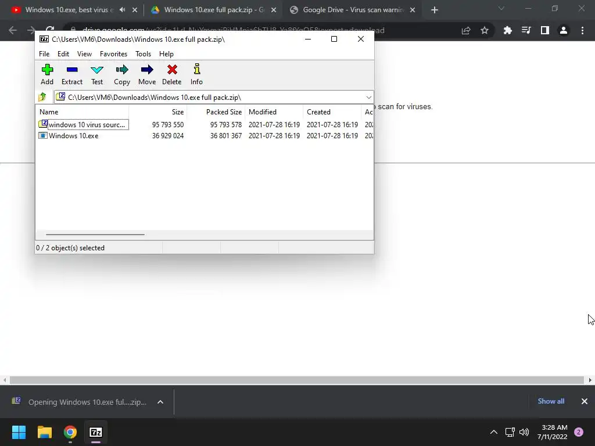The width and height of the screenshot is (595, 446).
Task: Open File Explorer from taskbar
Action: point(44,432)
